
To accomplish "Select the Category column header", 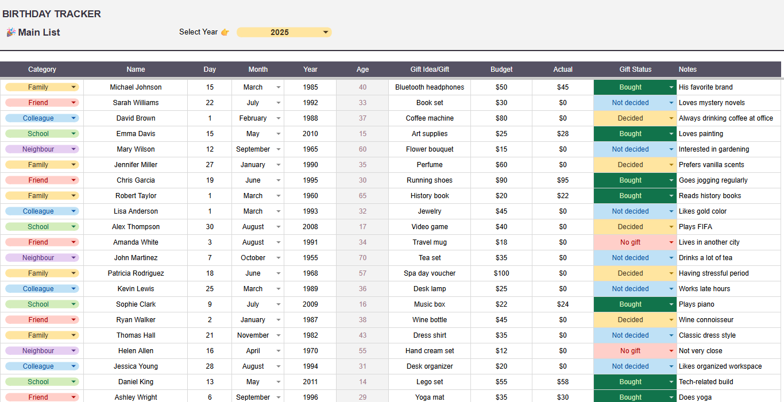I will pyautogui.click(x=42, y=69).
